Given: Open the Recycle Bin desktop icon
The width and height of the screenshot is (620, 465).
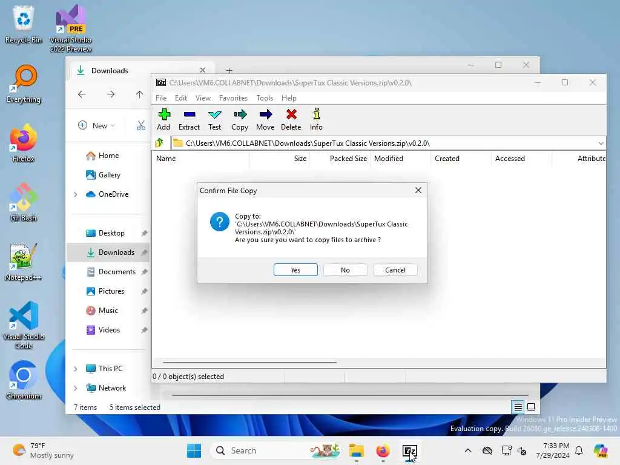Looking at the screenshot, I should (x=24, y=24).
